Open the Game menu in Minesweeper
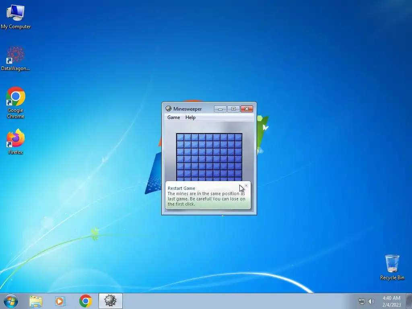Viewport: 412px width, 309px height. (174, 117)
